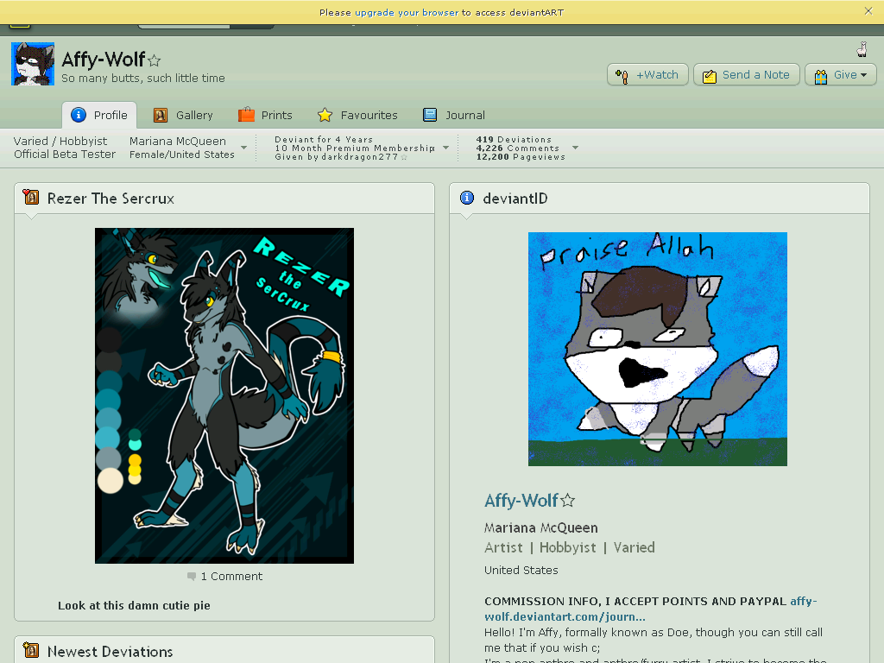Viewport: 884px width, 663px height.
Task: Click the Profile tab info icon
Action: pyautogui.click(x=79, y=115)
